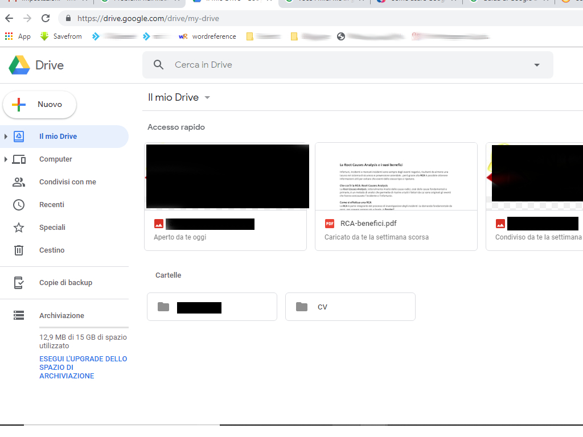Click the Il mio Drive sidebar icon

(x=19, y=137)
